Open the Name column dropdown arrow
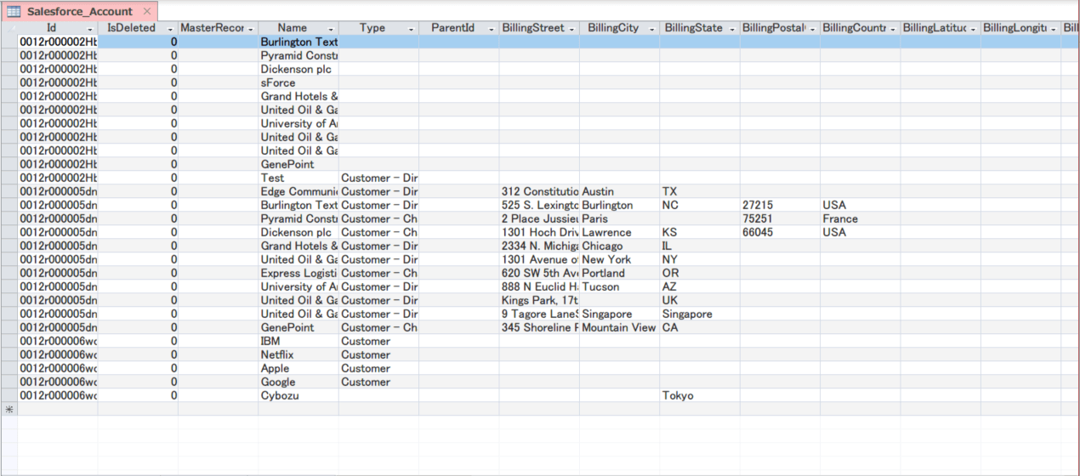This screenshot has width=1080, height=476. pyautogui.click(x=332, y=29)
